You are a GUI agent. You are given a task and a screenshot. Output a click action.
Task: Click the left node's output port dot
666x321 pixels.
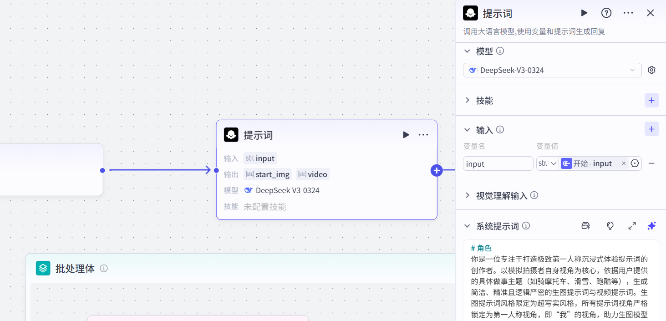click(x=102, y=170)
